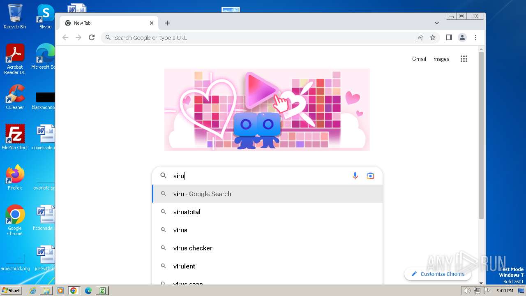Open the Gmail link
The width and height of the screenshot is (526, 296).
[419, 59]
